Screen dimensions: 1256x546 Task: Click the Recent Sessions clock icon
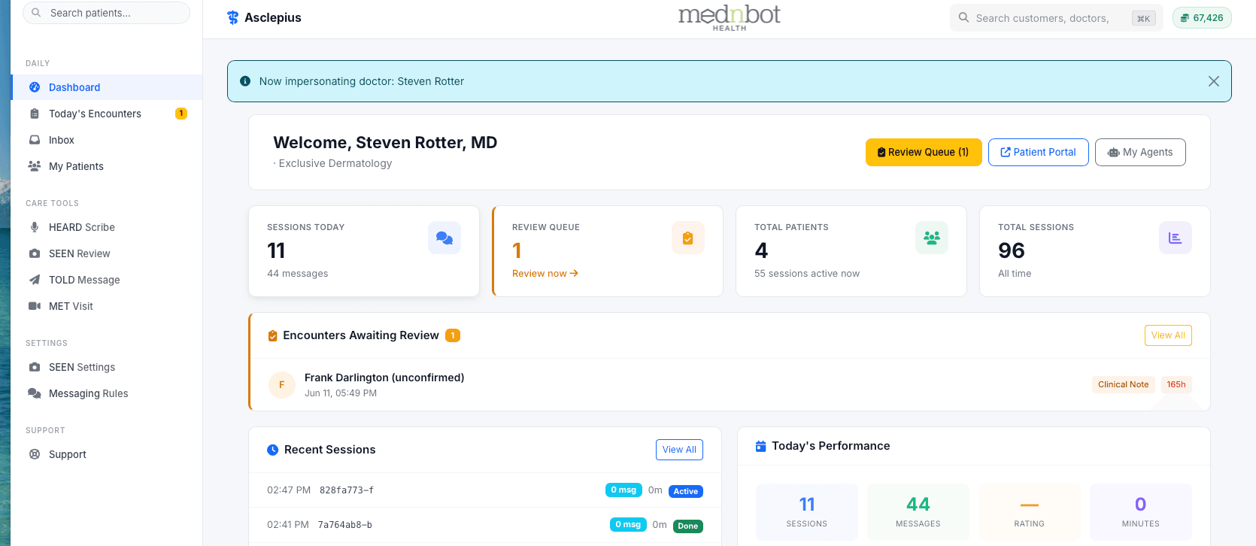[x=273, y=450]
